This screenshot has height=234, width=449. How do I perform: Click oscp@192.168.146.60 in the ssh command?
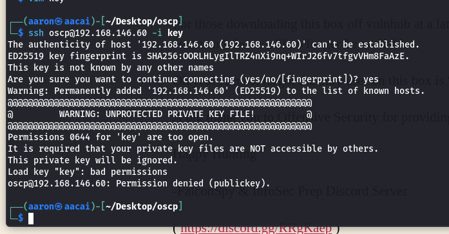[x=98, y=33]
